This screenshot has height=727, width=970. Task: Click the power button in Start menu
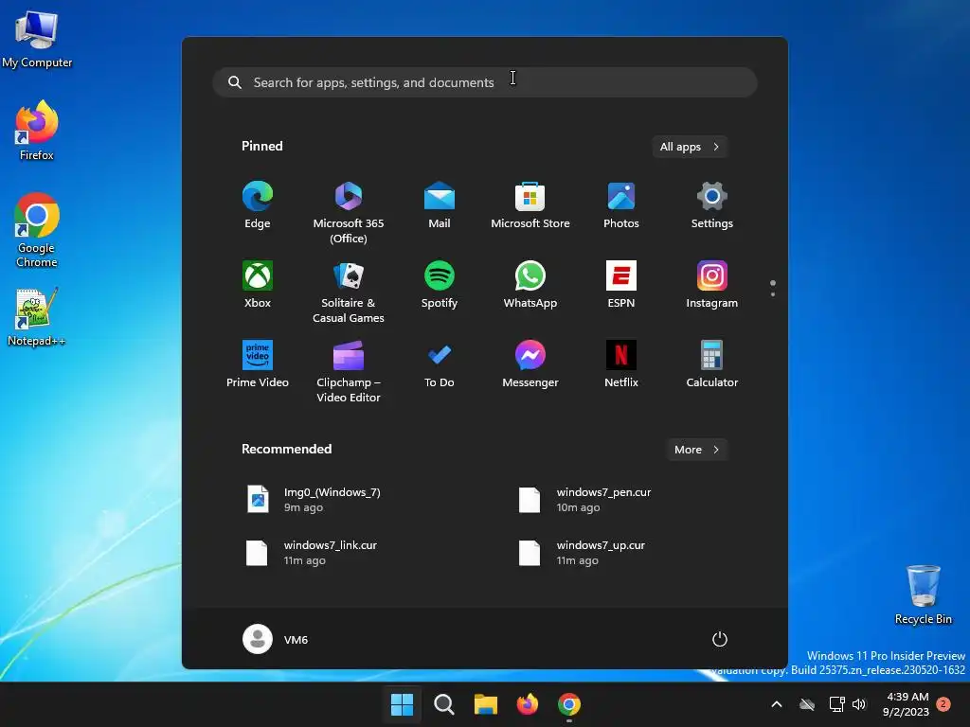coord(720,639)
